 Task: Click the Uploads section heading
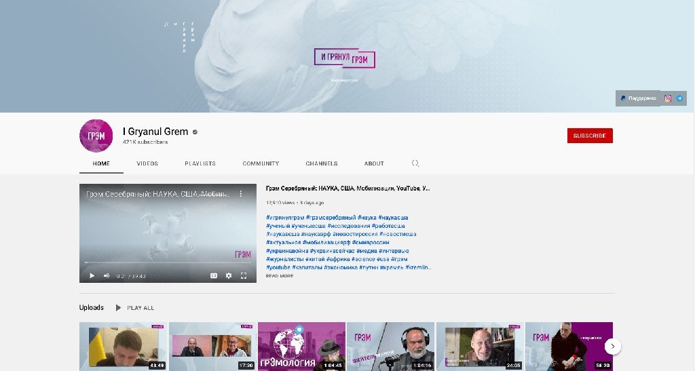click(92, 308)
